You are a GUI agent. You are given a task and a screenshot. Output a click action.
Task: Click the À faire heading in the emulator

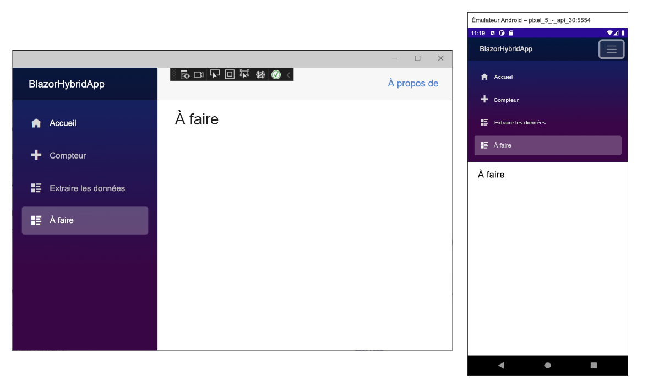point(491,174)
